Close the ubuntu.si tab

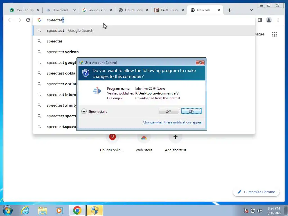(x=111, y=10)
